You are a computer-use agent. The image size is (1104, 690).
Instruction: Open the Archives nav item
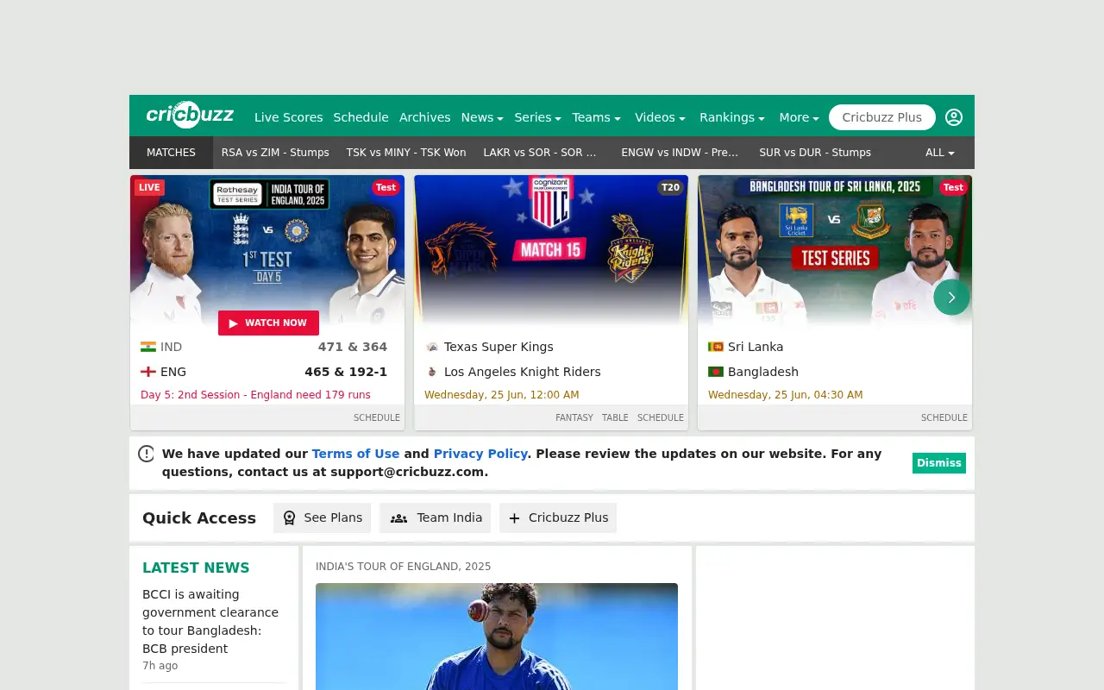click(x=424, y=117)
